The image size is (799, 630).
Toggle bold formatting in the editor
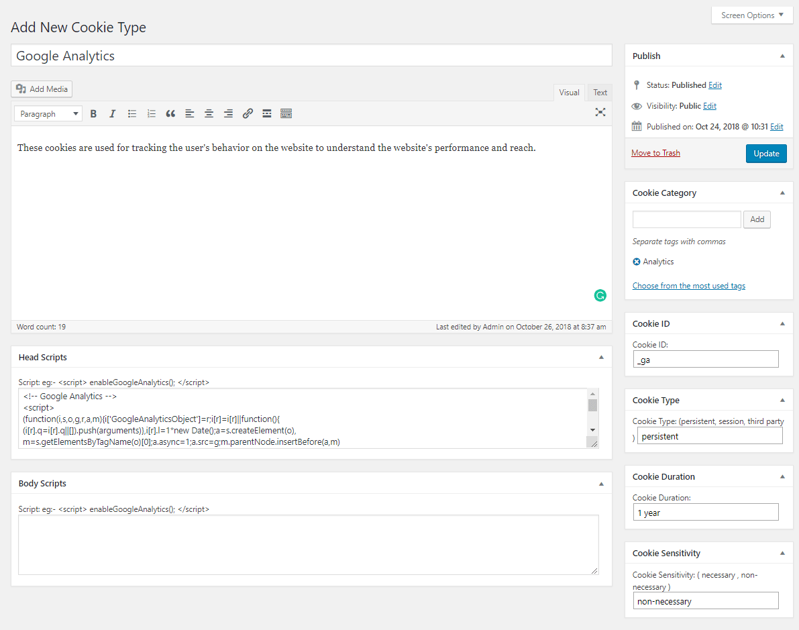93,113
